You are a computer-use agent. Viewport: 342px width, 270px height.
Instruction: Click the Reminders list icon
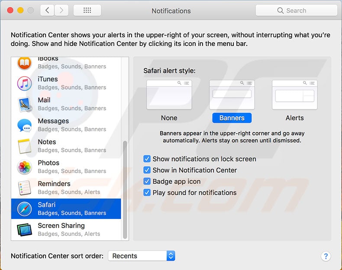click(24, 188)
